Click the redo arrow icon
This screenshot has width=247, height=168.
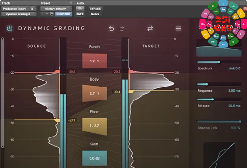pyautogui.click(x=121, y=29)
